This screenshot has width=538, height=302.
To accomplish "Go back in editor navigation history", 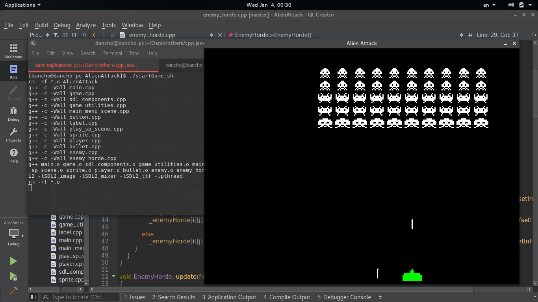I will coord(94,35).
